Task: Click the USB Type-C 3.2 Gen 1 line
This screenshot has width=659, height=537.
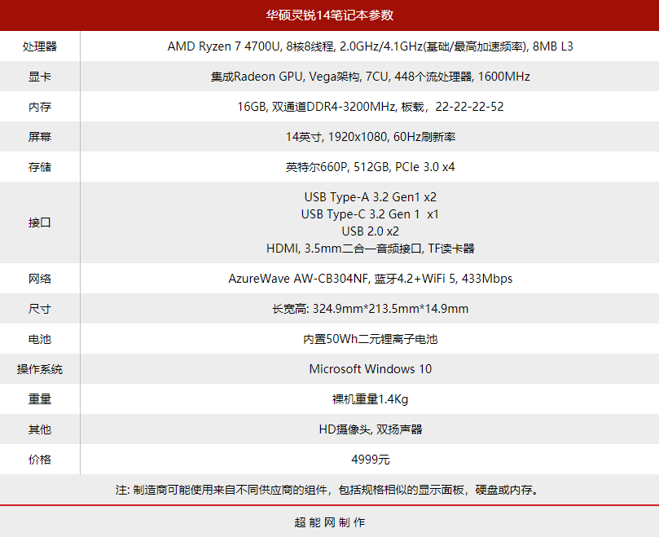Action: [370, 214]
